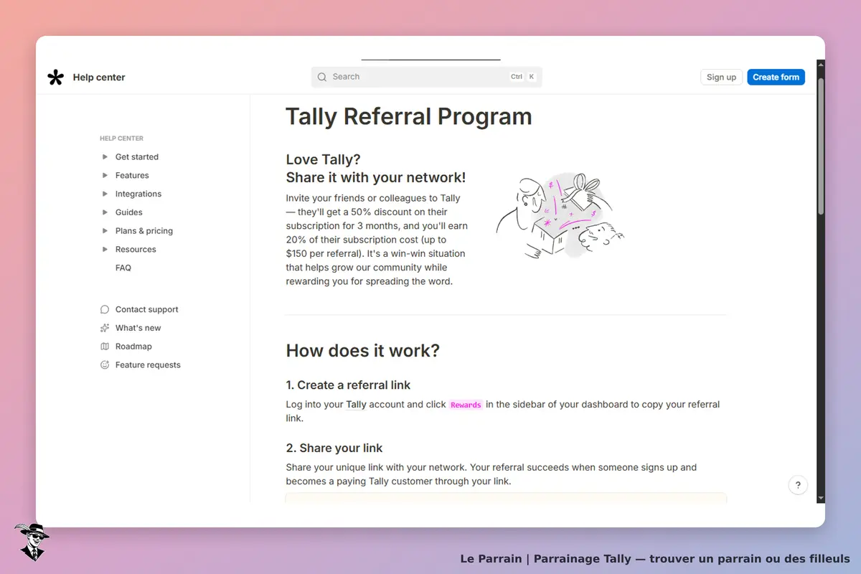Expand the Get started section arrow
861x574 pixels.
pyautogui.click(x=105, y=156)
